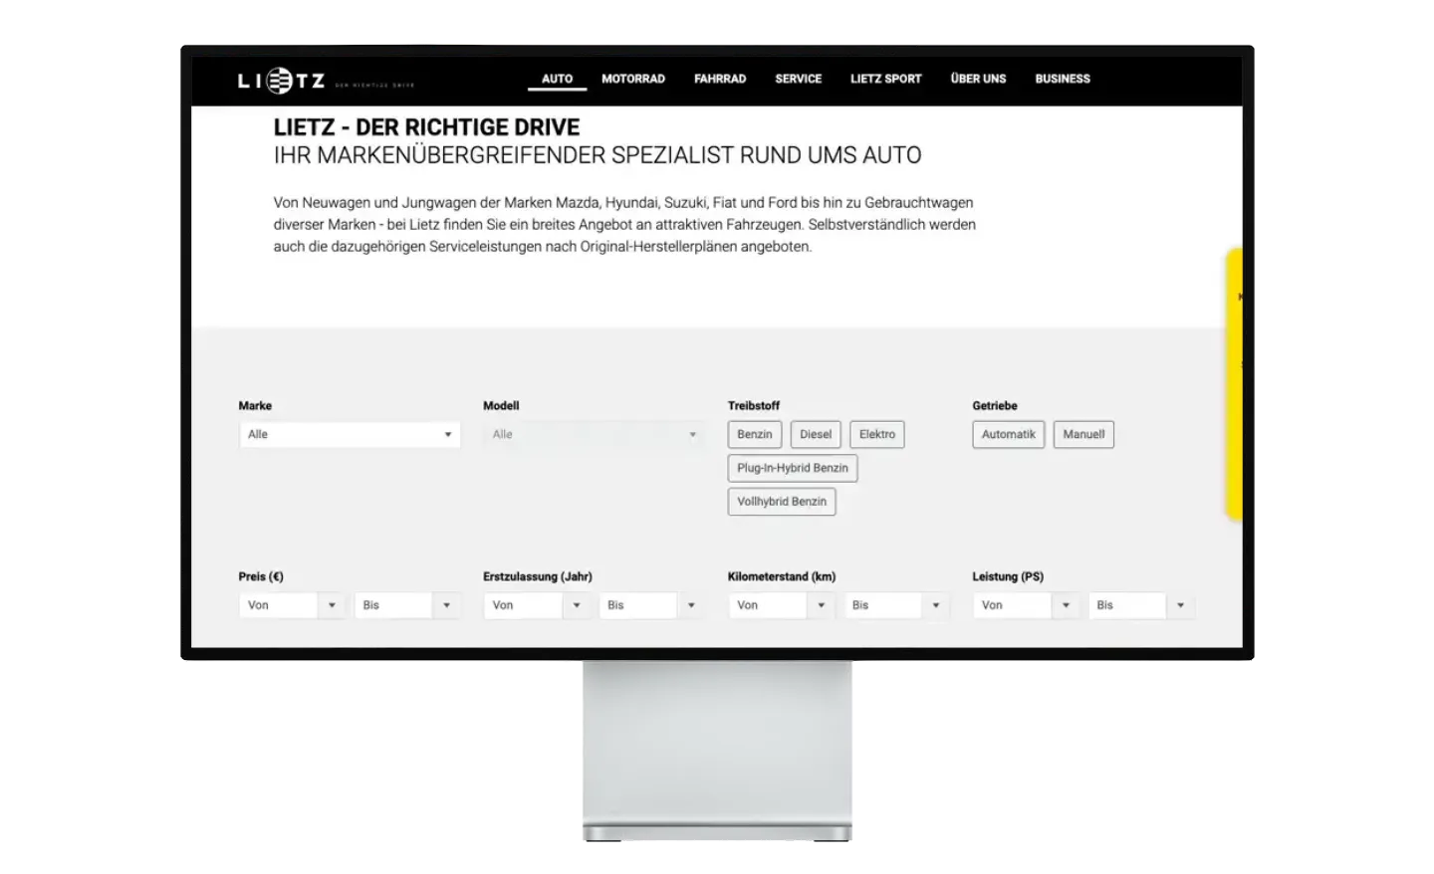The width and height of the screenshot is (1434, 874).
Task: Click the "Getriebe" filter label
Action: click(995, 406)
